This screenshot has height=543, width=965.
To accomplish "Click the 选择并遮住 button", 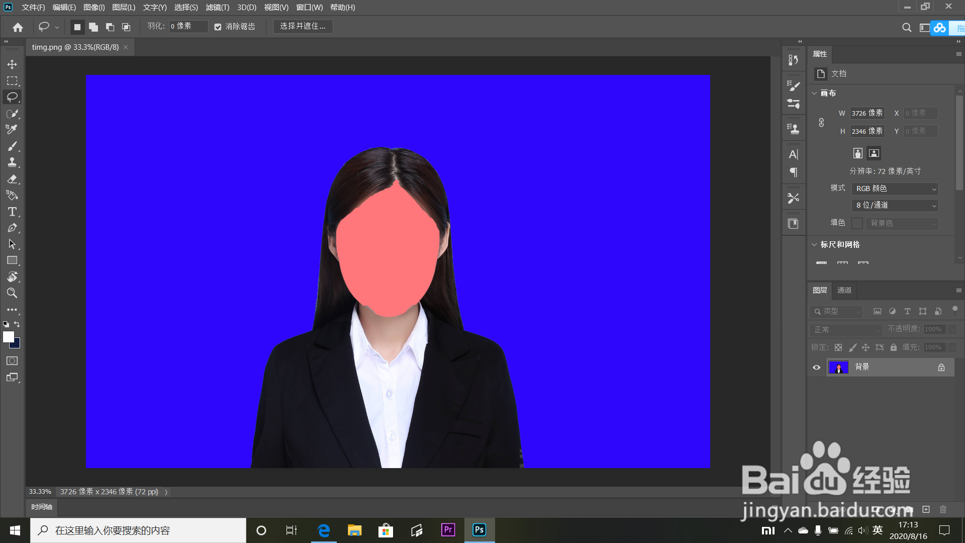I will 303,26.
